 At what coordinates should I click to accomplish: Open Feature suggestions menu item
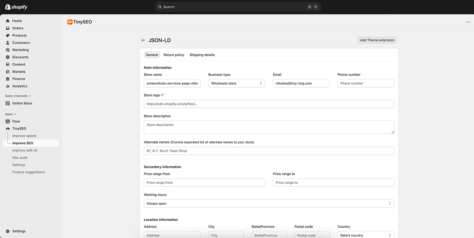tap(28, 172)
